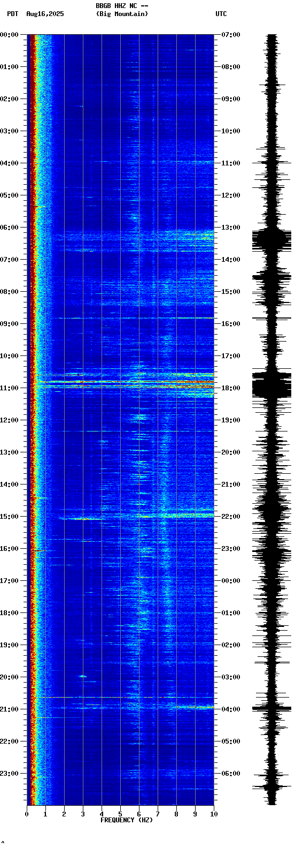
Task: Click the frequency tick label "2"
Action: pyautogui.click(x=64, y=814)
